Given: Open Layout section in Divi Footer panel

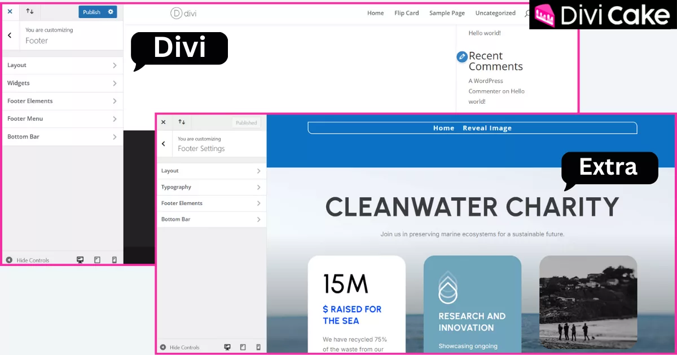Looking at the screenshot, I should [62, 65].
